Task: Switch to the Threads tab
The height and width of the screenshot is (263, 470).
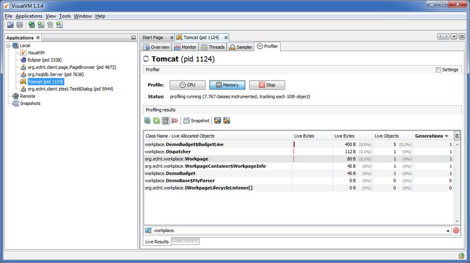Action: (x=212, y=47)
